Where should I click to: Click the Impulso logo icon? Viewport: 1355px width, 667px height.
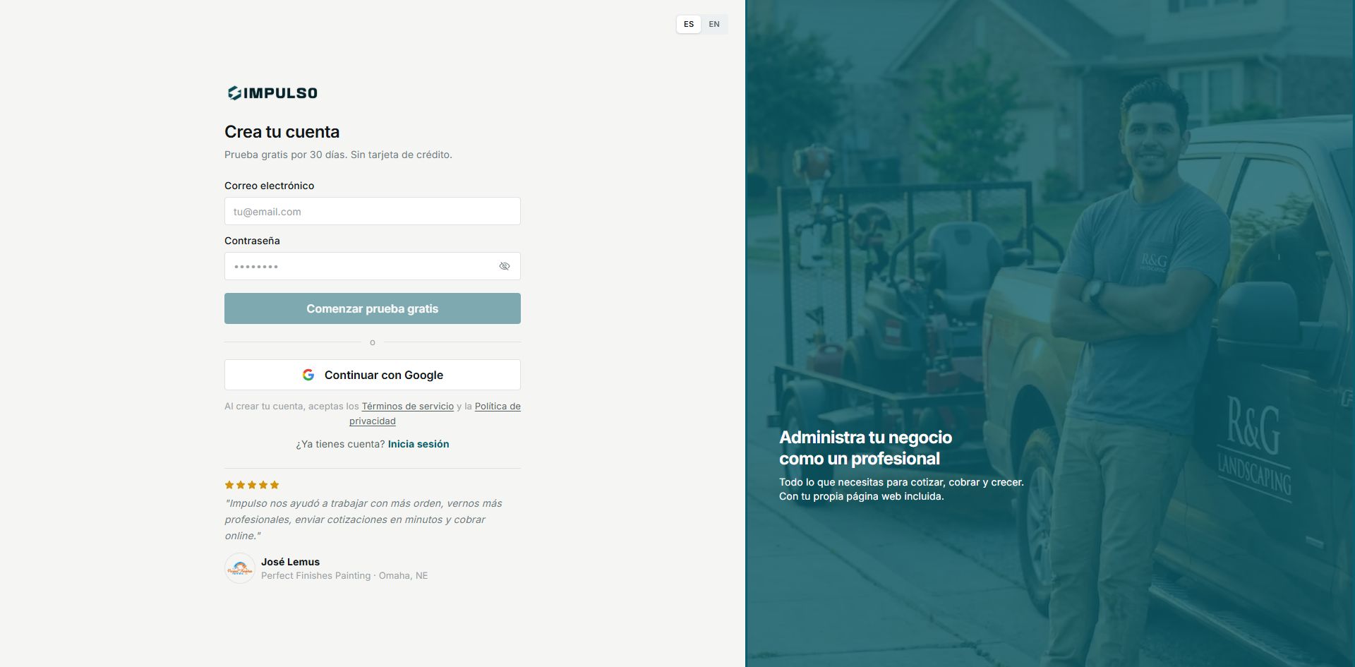(234, 93)
